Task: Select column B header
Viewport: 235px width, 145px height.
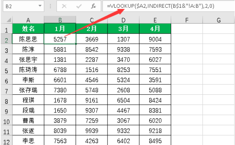Action: click(x=60, y=20)
